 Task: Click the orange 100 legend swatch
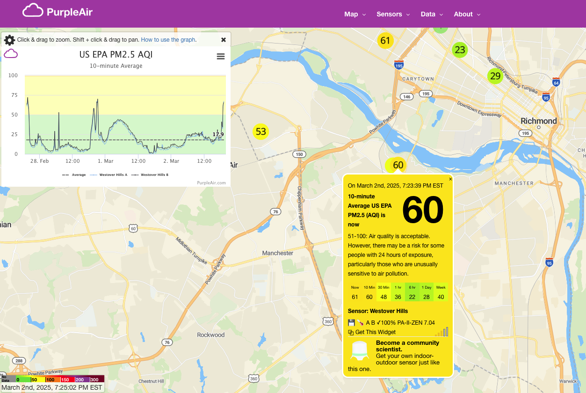(53, 379)
